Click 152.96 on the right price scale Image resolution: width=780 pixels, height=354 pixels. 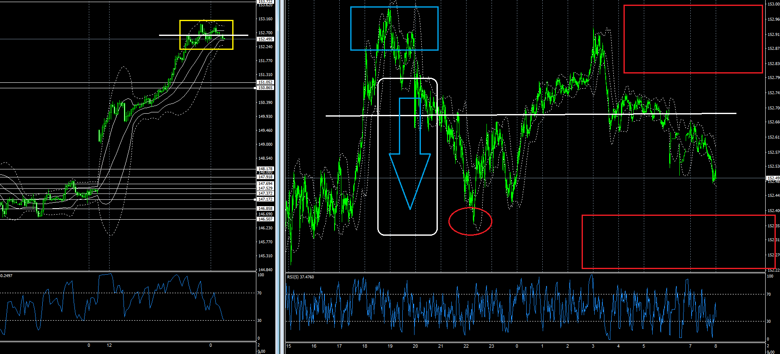pos(774,19)
